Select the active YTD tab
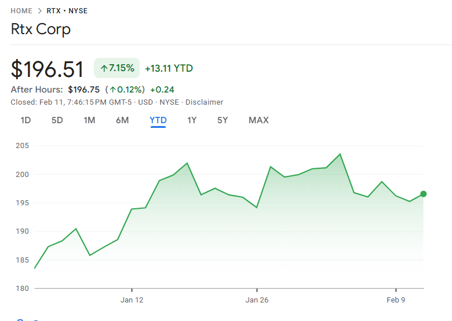452x321 pixels. tap(158, 120)
